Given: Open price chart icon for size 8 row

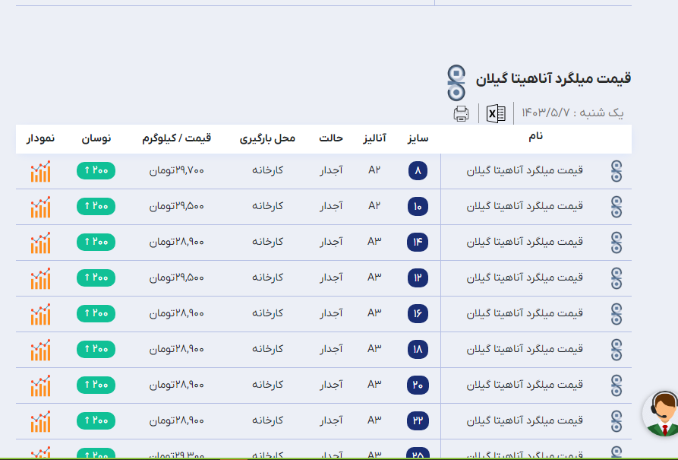Looking at the screenshot, I should click(40, 171).
